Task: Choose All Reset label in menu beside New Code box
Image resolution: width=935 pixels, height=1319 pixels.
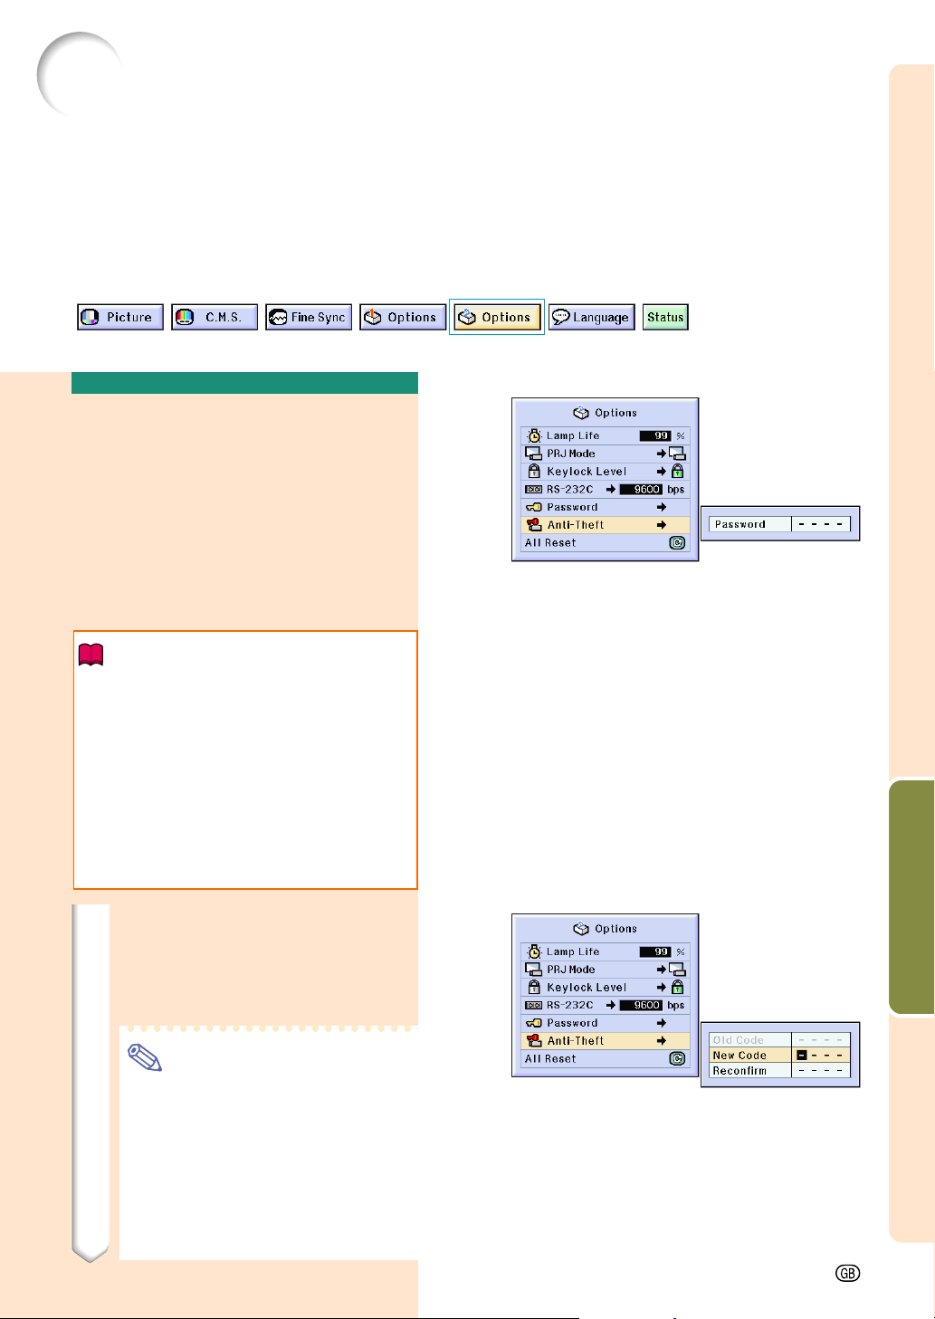Action: click(x=550, y=1059)
